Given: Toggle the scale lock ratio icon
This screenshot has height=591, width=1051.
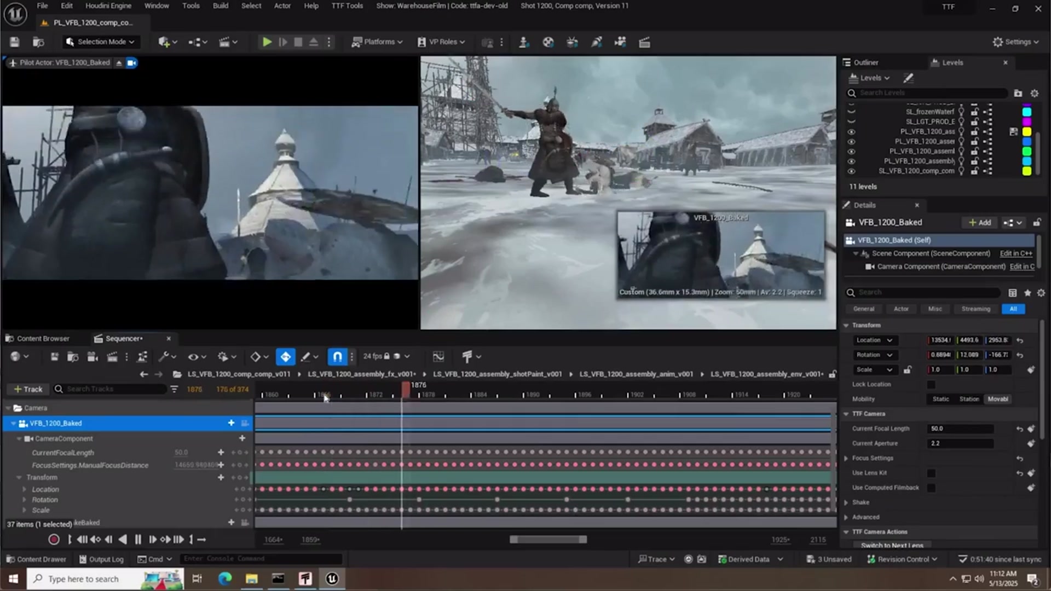Looking at the screenshot, I should tap(907, 370).
